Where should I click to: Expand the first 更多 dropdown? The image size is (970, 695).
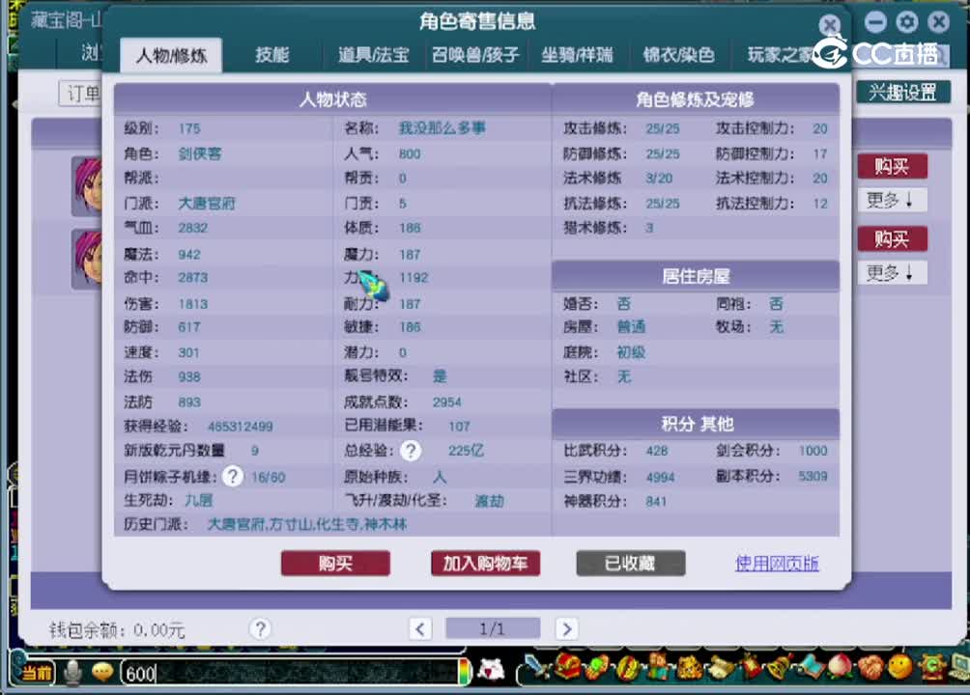tap(891, 200)
